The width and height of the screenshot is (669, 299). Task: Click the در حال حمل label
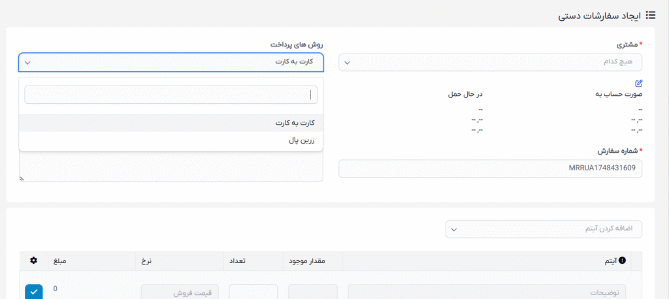tap(465, 94)
